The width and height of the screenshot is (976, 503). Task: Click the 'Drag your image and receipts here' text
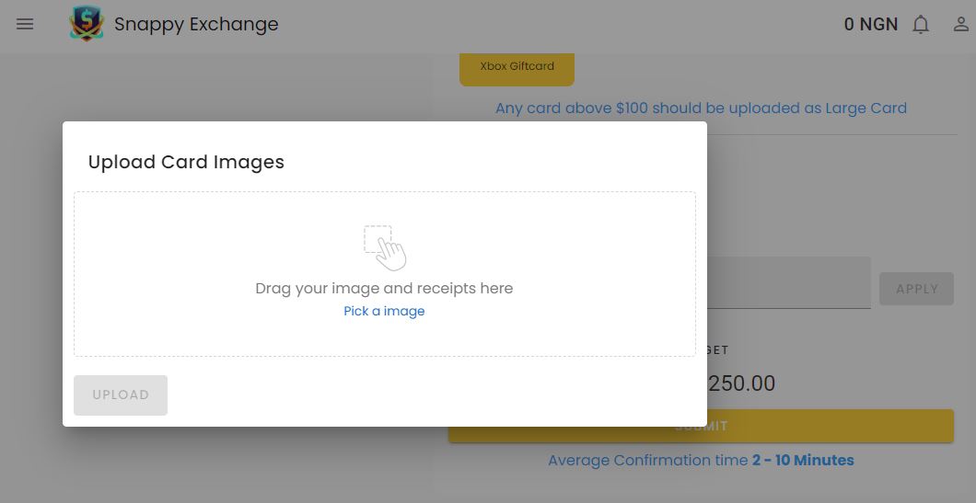click(x=384, y=289)
